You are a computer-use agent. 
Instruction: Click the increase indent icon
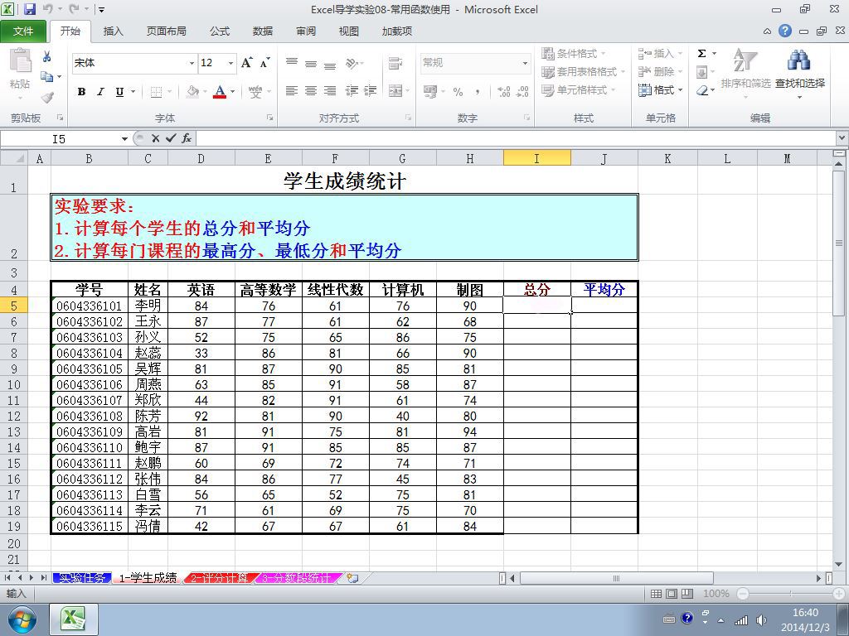pyautogui.click(x=371, y=90)
